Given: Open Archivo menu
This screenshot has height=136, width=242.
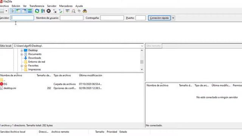Looking at the screenshot, I should tap(4, 6).
